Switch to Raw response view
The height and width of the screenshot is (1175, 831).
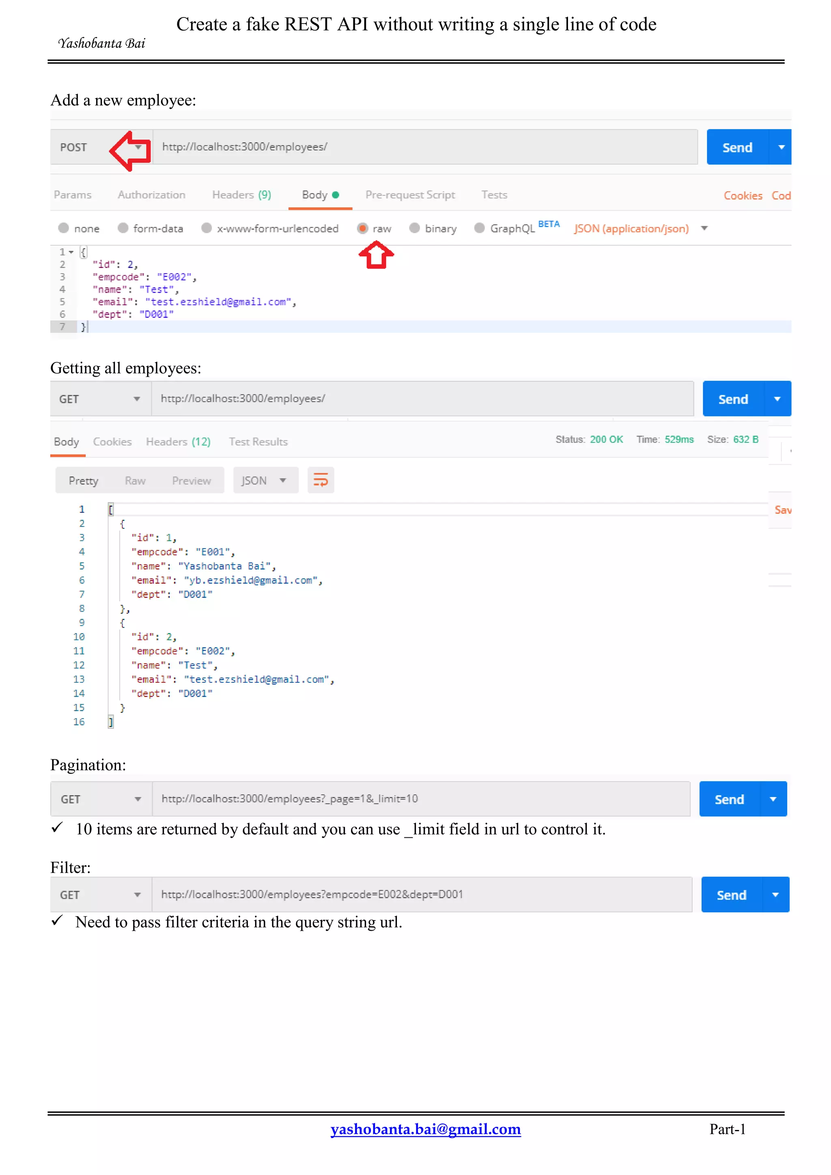coord(135,481)
